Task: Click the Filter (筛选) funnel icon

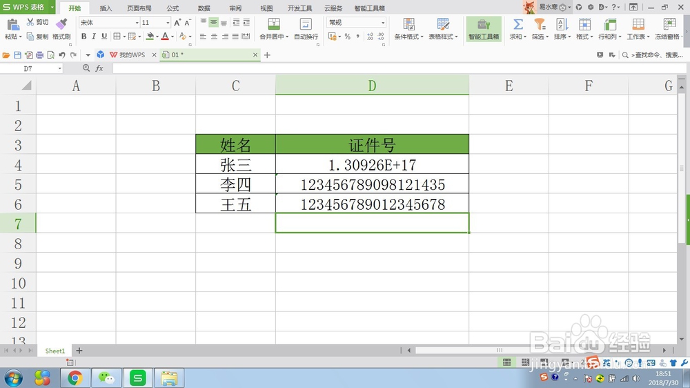Action: pyautogui.click(x=540, y=24)
